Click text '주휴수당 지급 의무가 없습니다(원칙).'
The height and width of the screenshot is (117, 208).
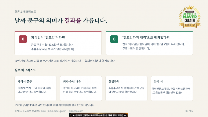click(x=53, y=49)
